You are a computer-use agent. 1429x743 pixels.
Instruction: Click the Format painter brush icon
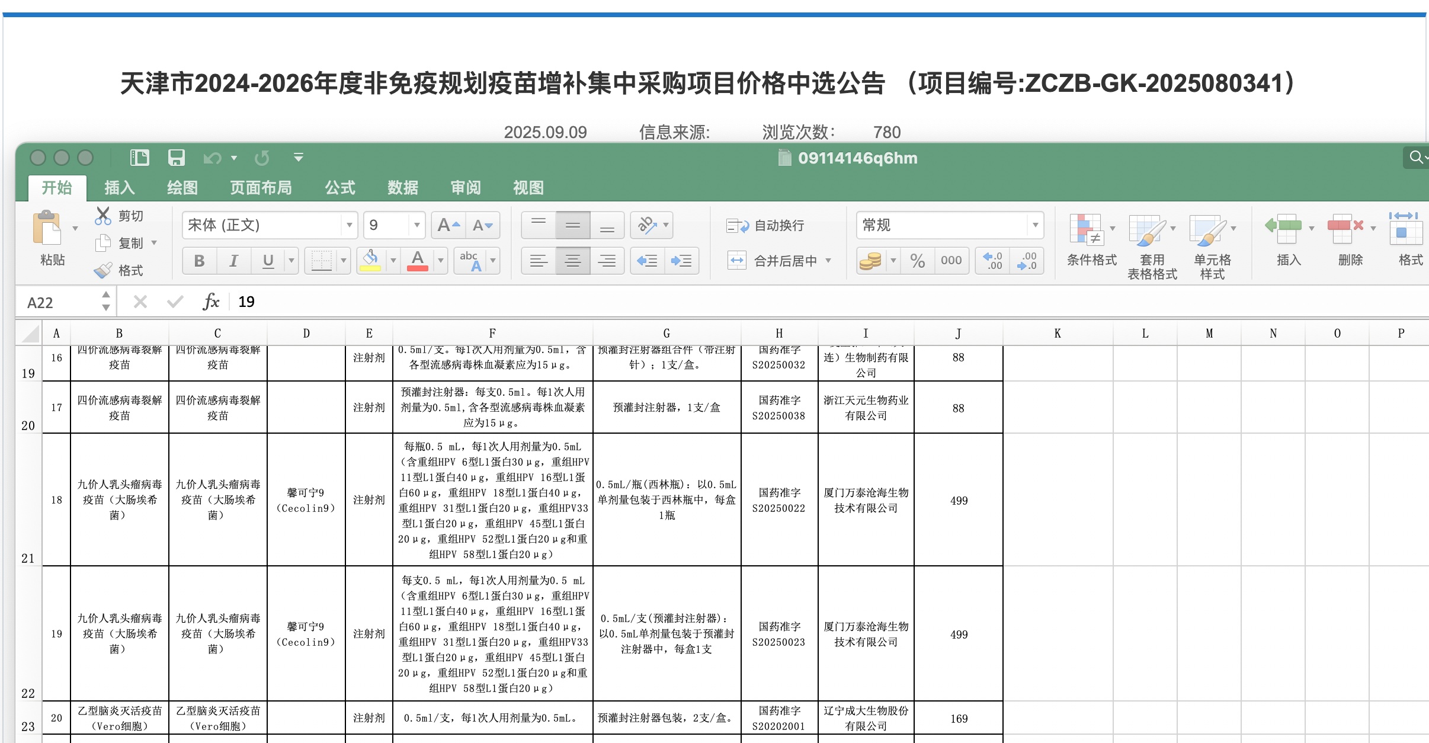coord(103,271)
